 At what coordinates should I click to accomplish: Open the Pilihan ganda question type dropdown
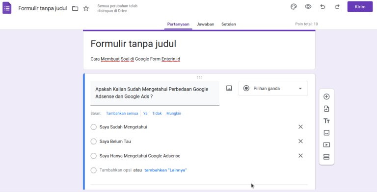[x=273, y=89]
